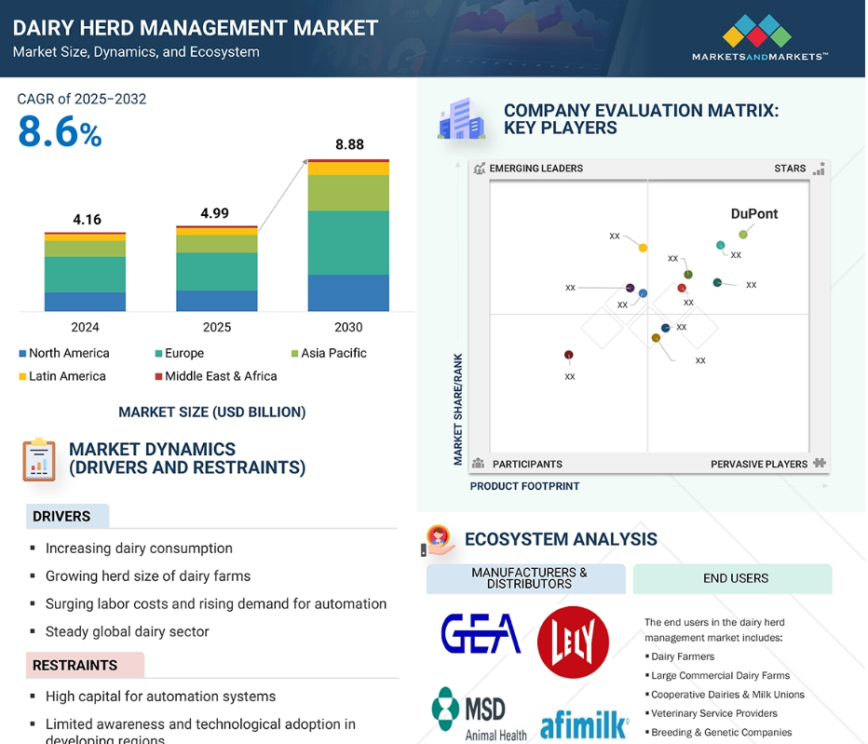Screen dimensions: 868x744
Task: Select the yellow dot in the Emerging Leaders quadrant
Action: (643, 248)
